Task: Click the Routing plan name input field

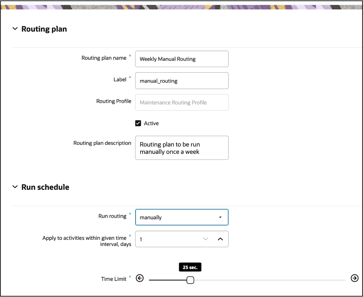Action: click(182, 59)
